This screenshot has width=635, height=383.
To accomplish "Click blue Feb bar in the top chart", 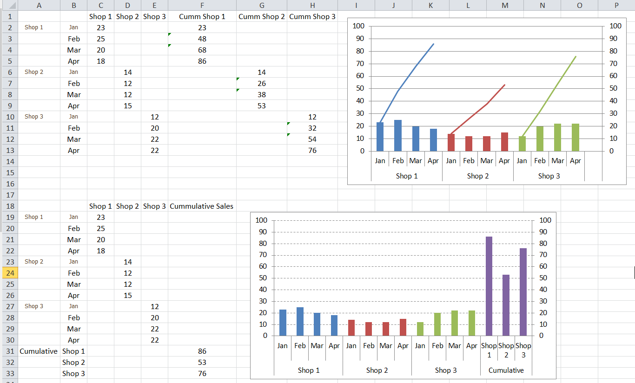I will click(x=398, y=136).
